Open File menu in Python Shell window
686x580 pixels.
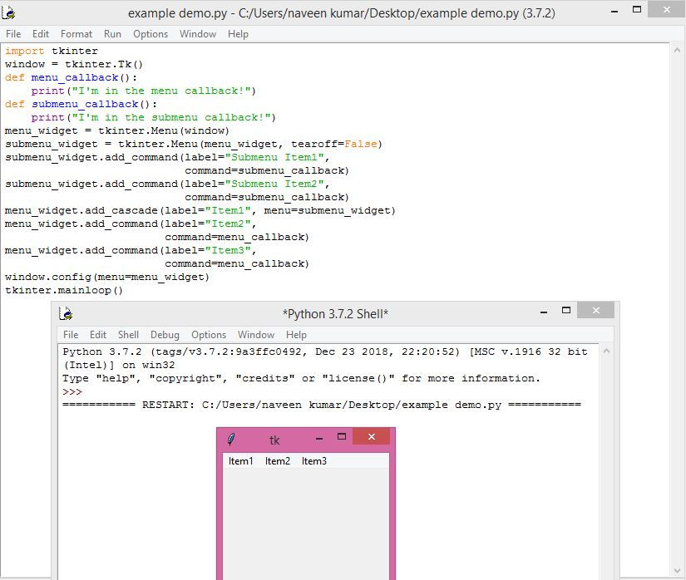(71, 335)
